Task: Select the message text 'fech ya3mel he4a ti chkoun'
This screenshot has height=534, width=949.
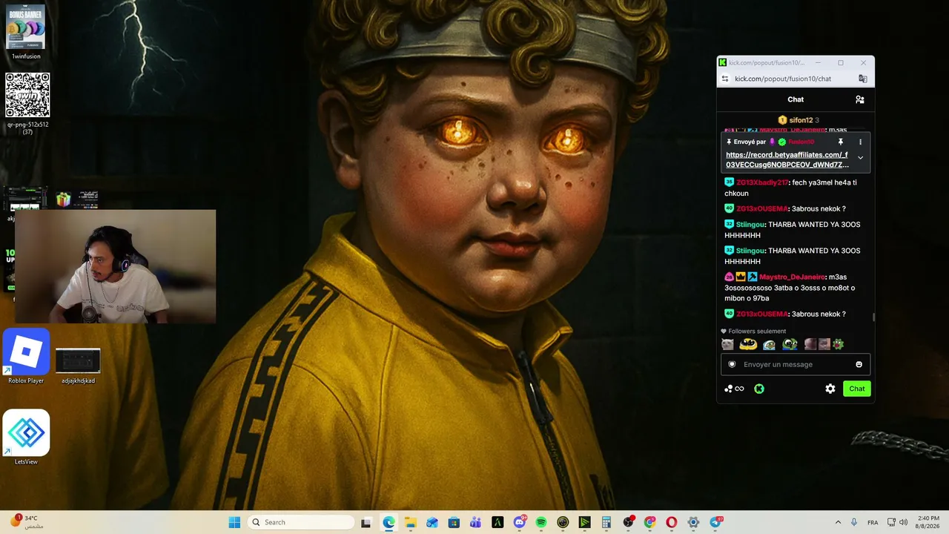Action: tap(790, 188)
